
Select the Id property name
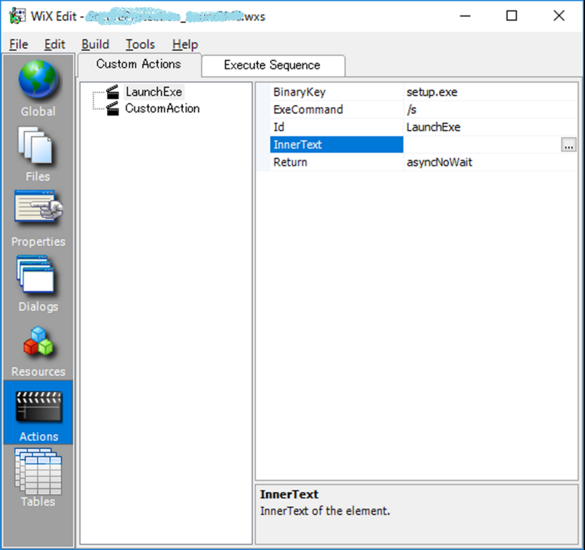[x=336, y=127]
